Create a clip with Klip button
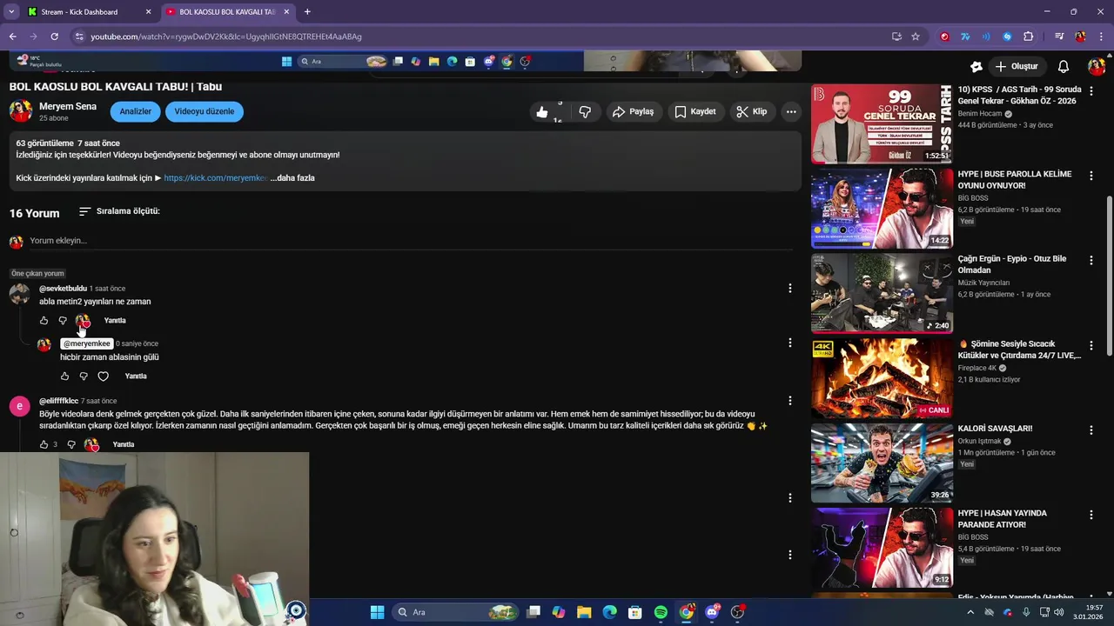This screenshot has height=626, width=1114. (751, 112)
